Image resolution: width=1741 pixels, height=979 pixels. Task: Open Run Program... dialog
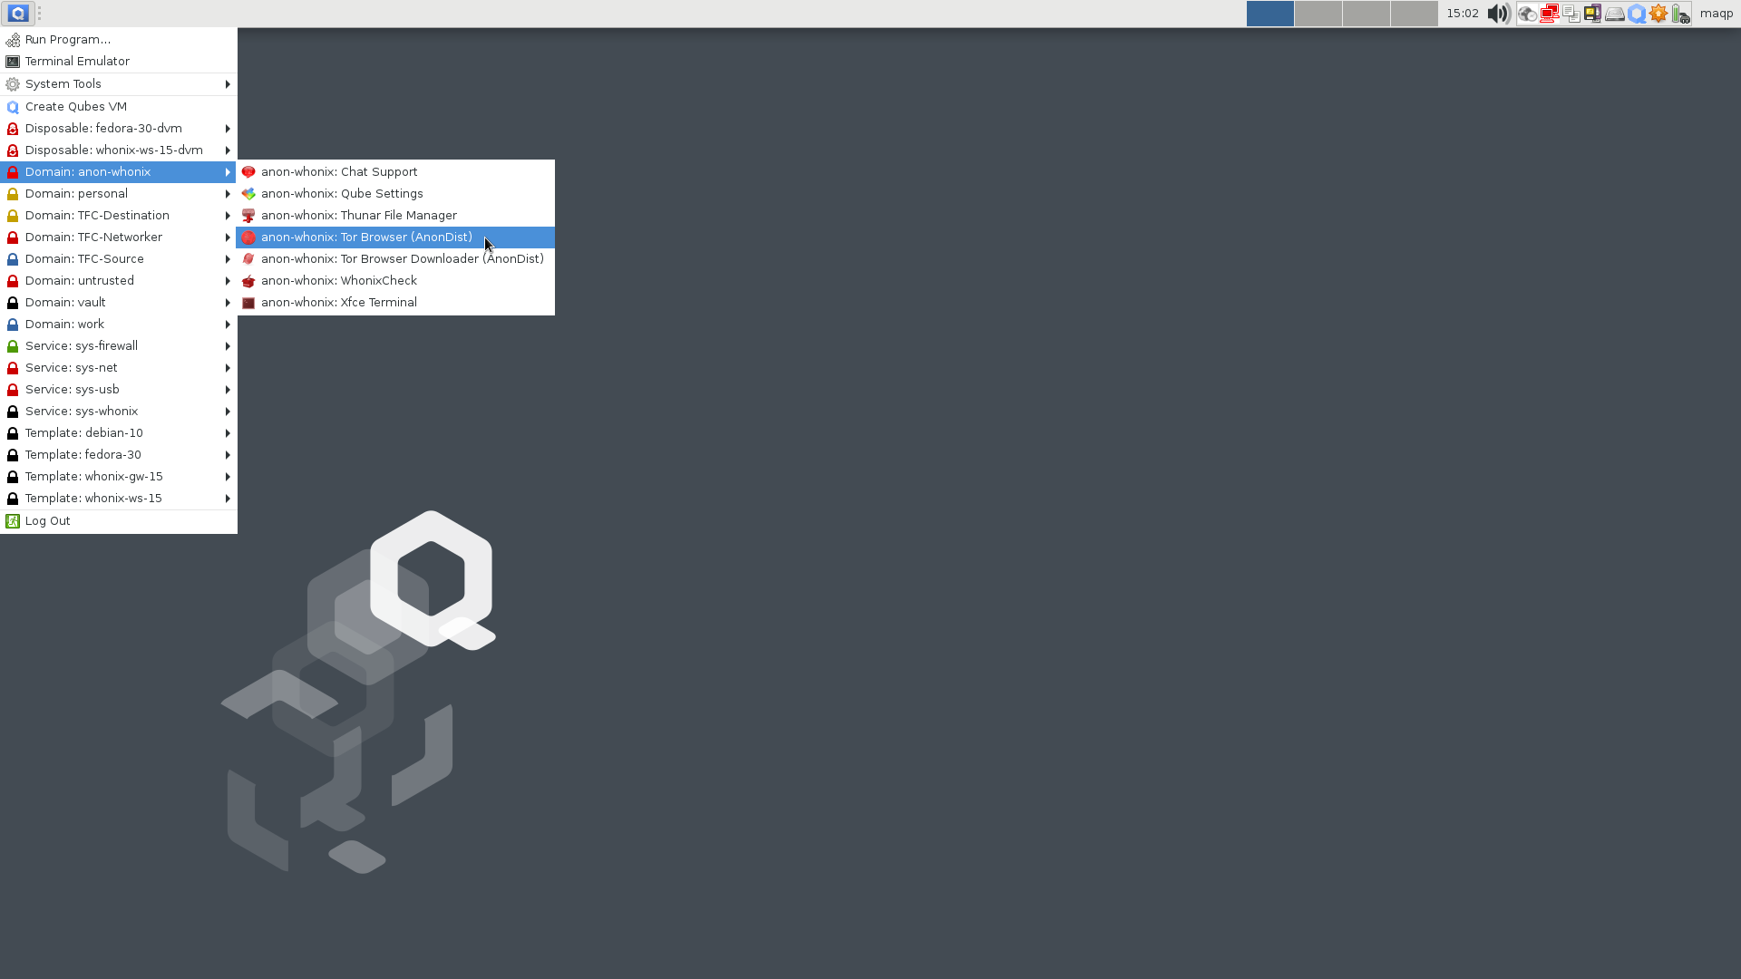[x=67, y=40]
